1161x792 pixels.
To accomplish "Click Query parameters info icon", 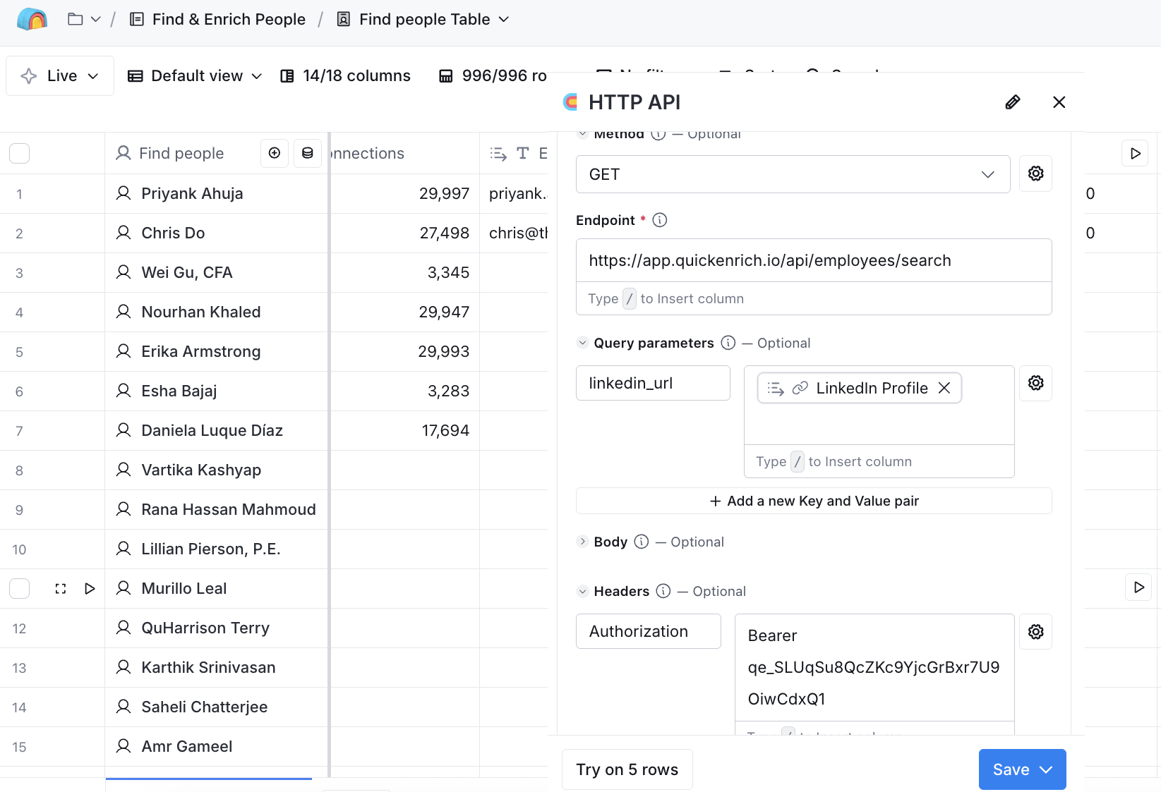I will (x=728, y=343).
